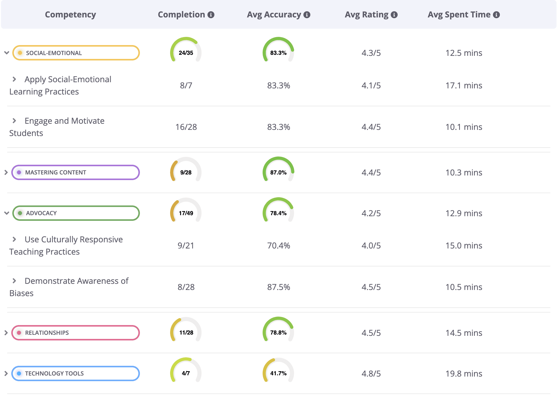The width and height of the screenshot is (557, 395).
Task: Open Engage and Motivate Students skill
Action: 64,121
